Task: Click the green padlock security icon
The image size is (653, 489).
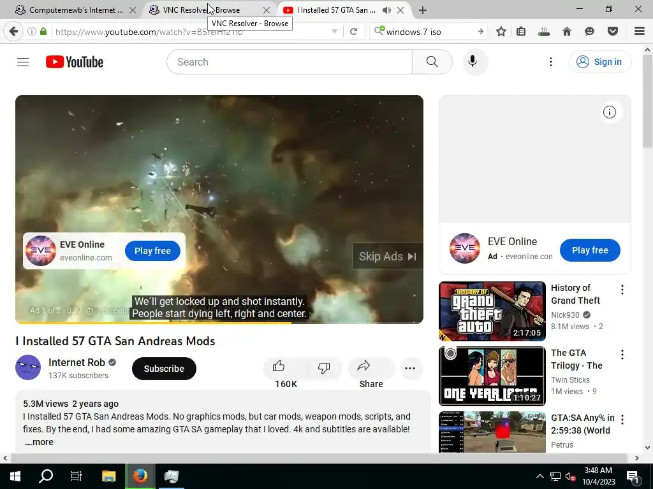Action: pos(43,31)
